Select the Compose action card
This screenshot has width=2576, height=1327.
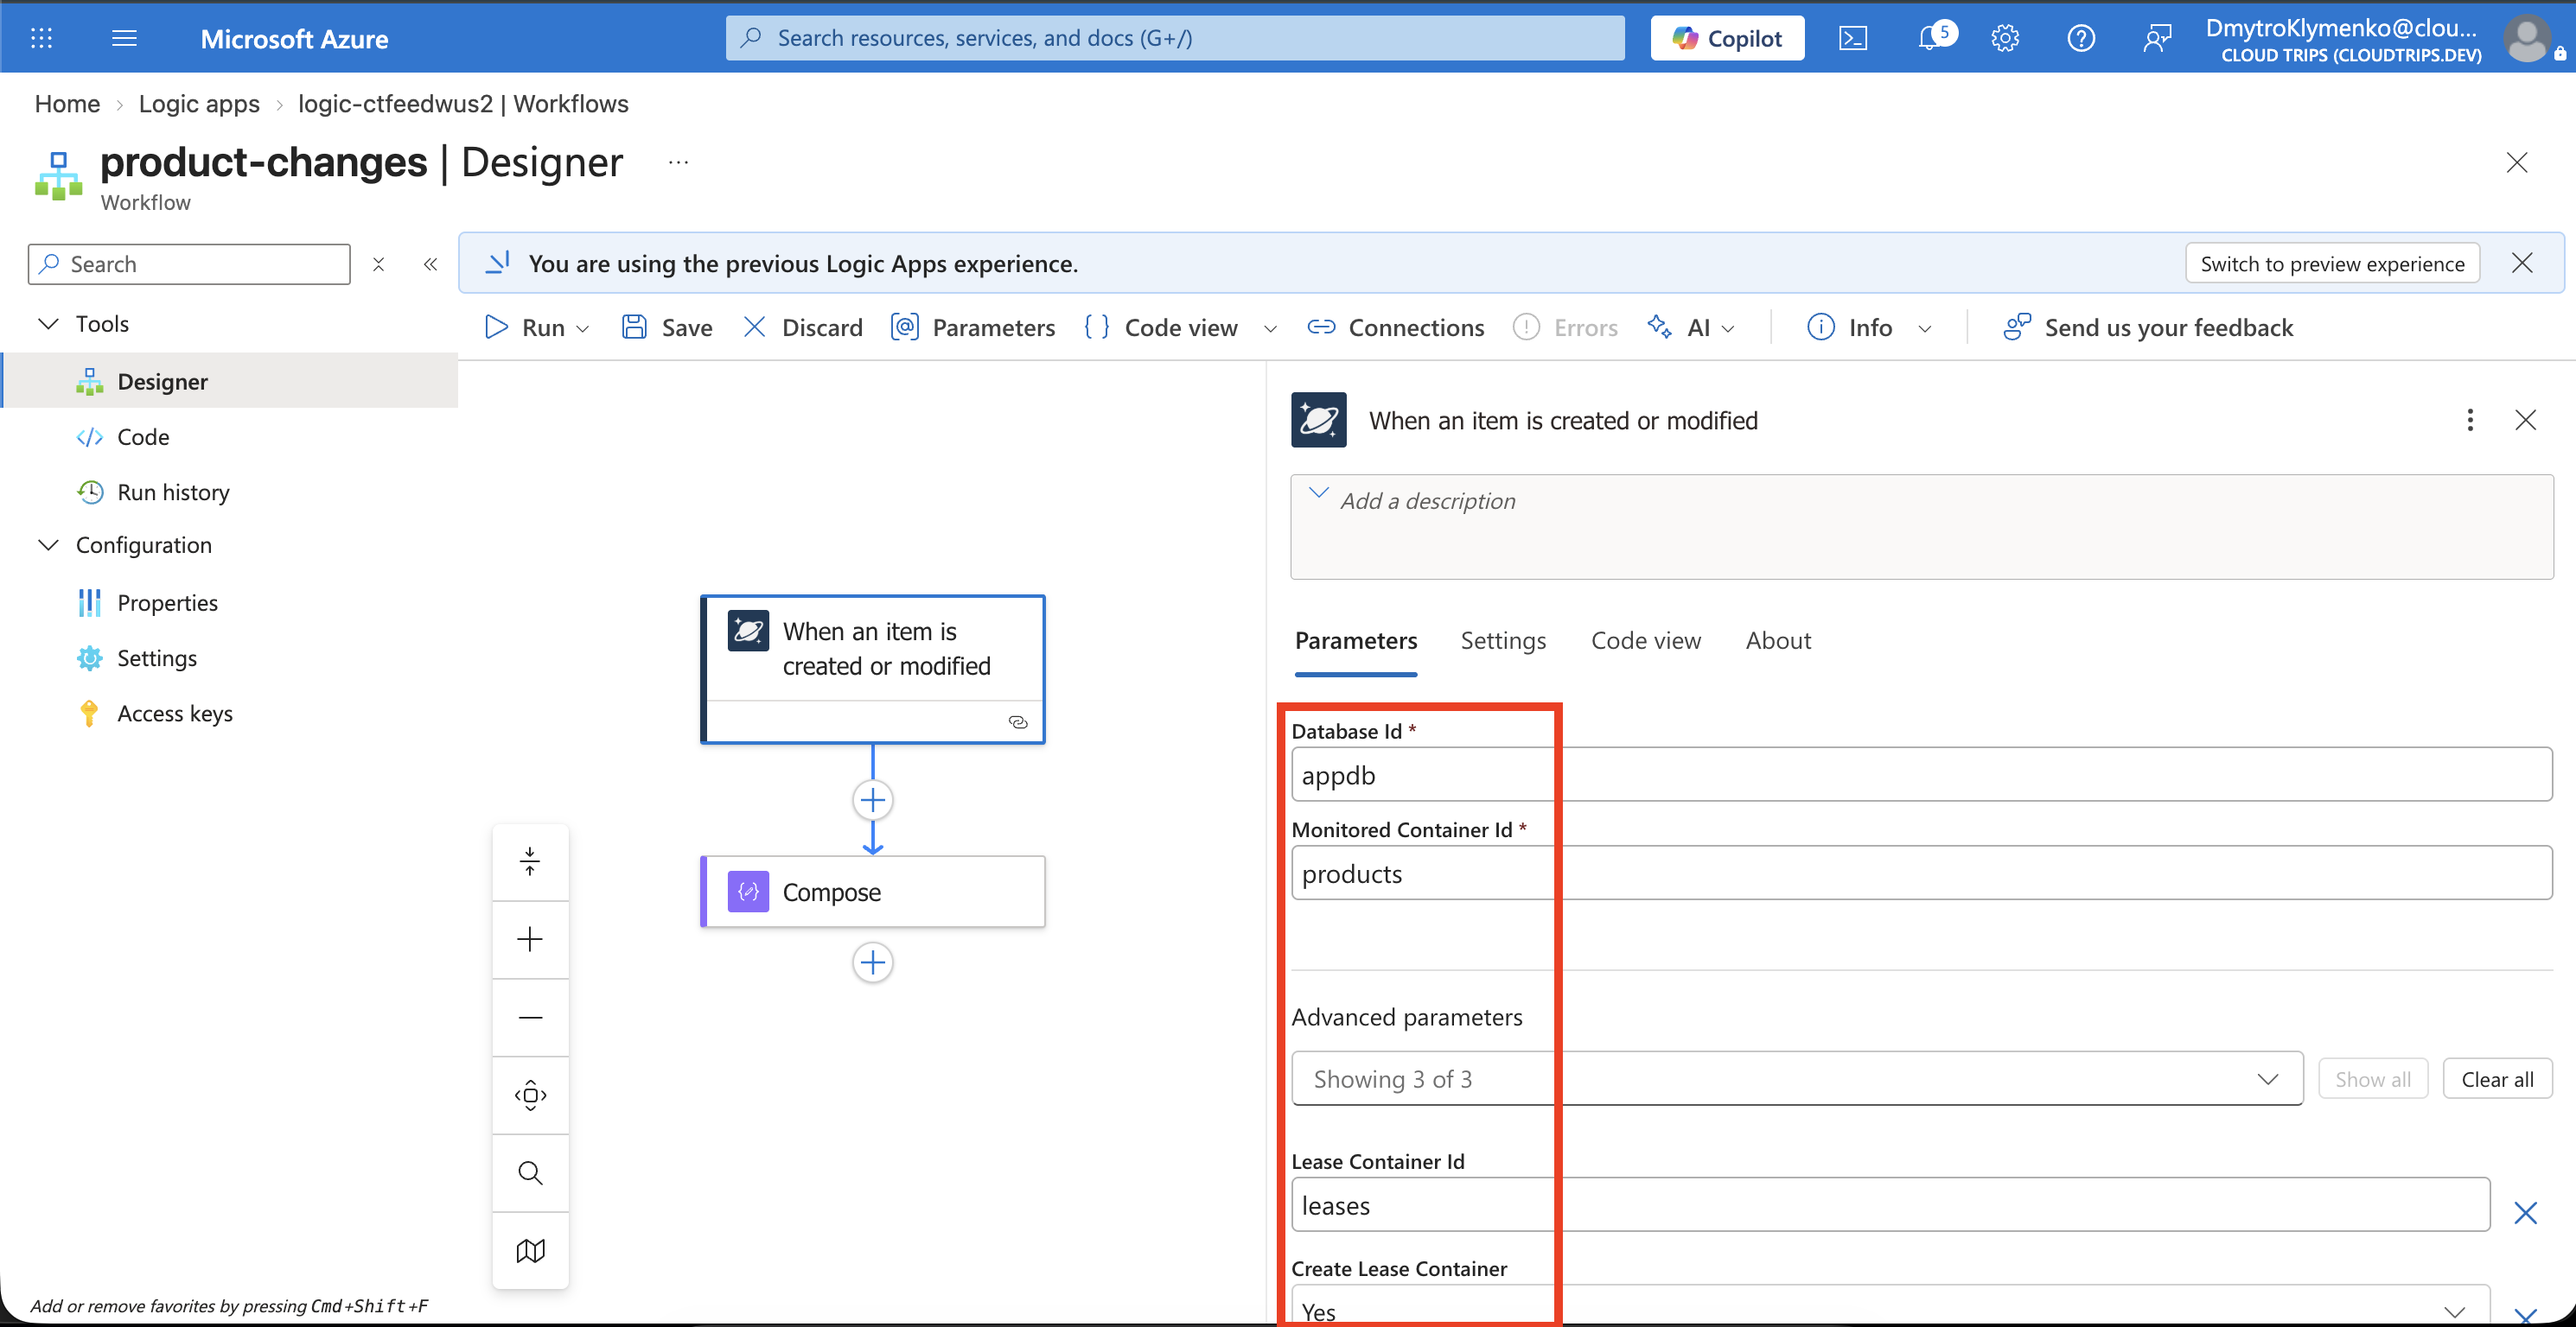point(873,892)
